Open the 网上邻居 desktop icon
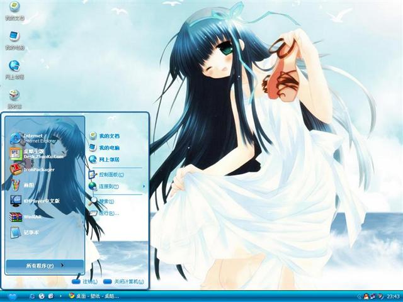403x302 pixels. coord(14,70)
